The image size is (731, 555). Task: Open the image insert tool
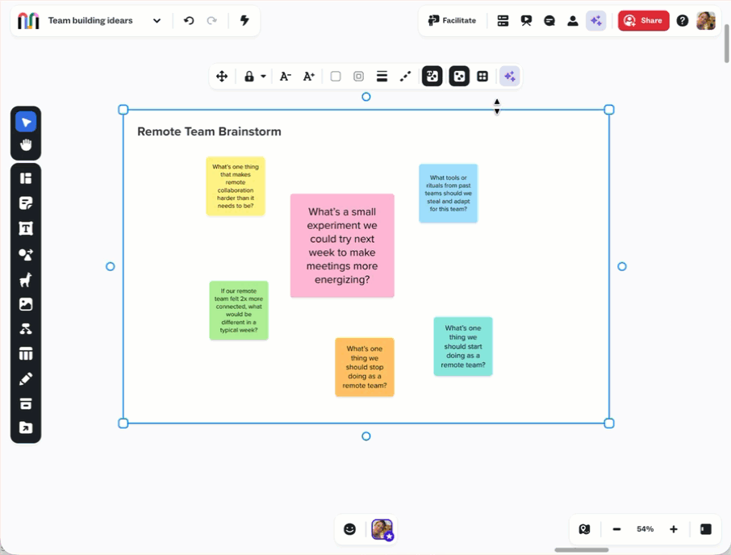click(26, 304)
